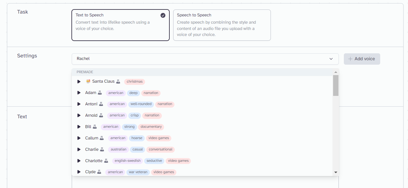The image size is (408, 188).
Task: Play the Callum voice preview
Action: 79,138
